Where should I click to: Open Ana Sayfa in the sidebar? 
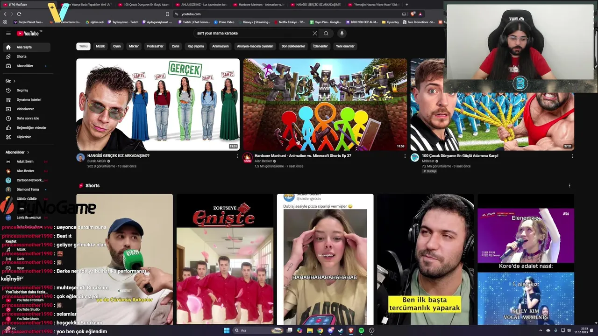coord(26,47)
